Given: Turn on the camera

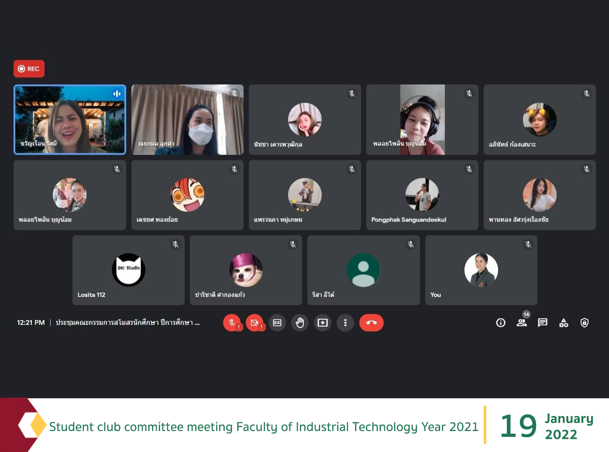Looking at the screenshot, I should (x=255, y=323).
